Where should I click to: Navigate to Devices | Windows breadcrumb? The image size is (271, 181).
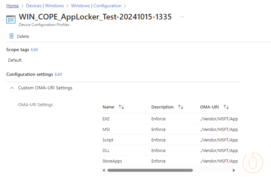click(x=45, y=6)
